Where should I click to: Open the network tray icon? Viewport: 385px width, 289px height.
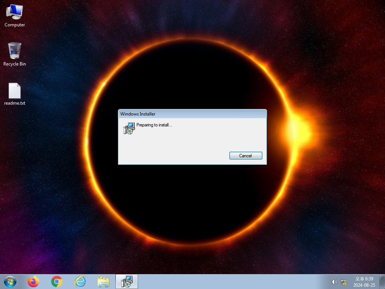(x=344, y=282)
